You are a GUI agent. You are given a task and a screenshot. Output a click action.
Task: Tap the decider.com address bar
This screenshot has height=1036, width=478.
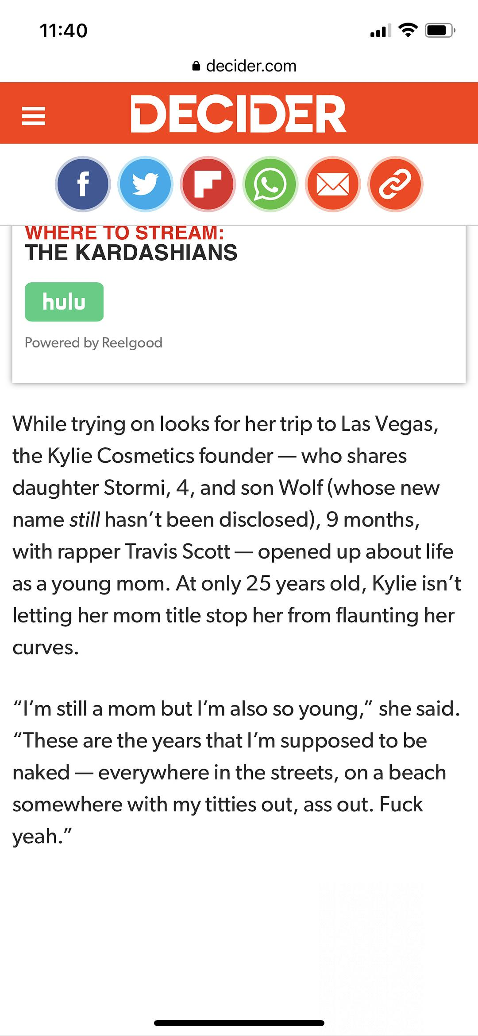tap(251, 66)
